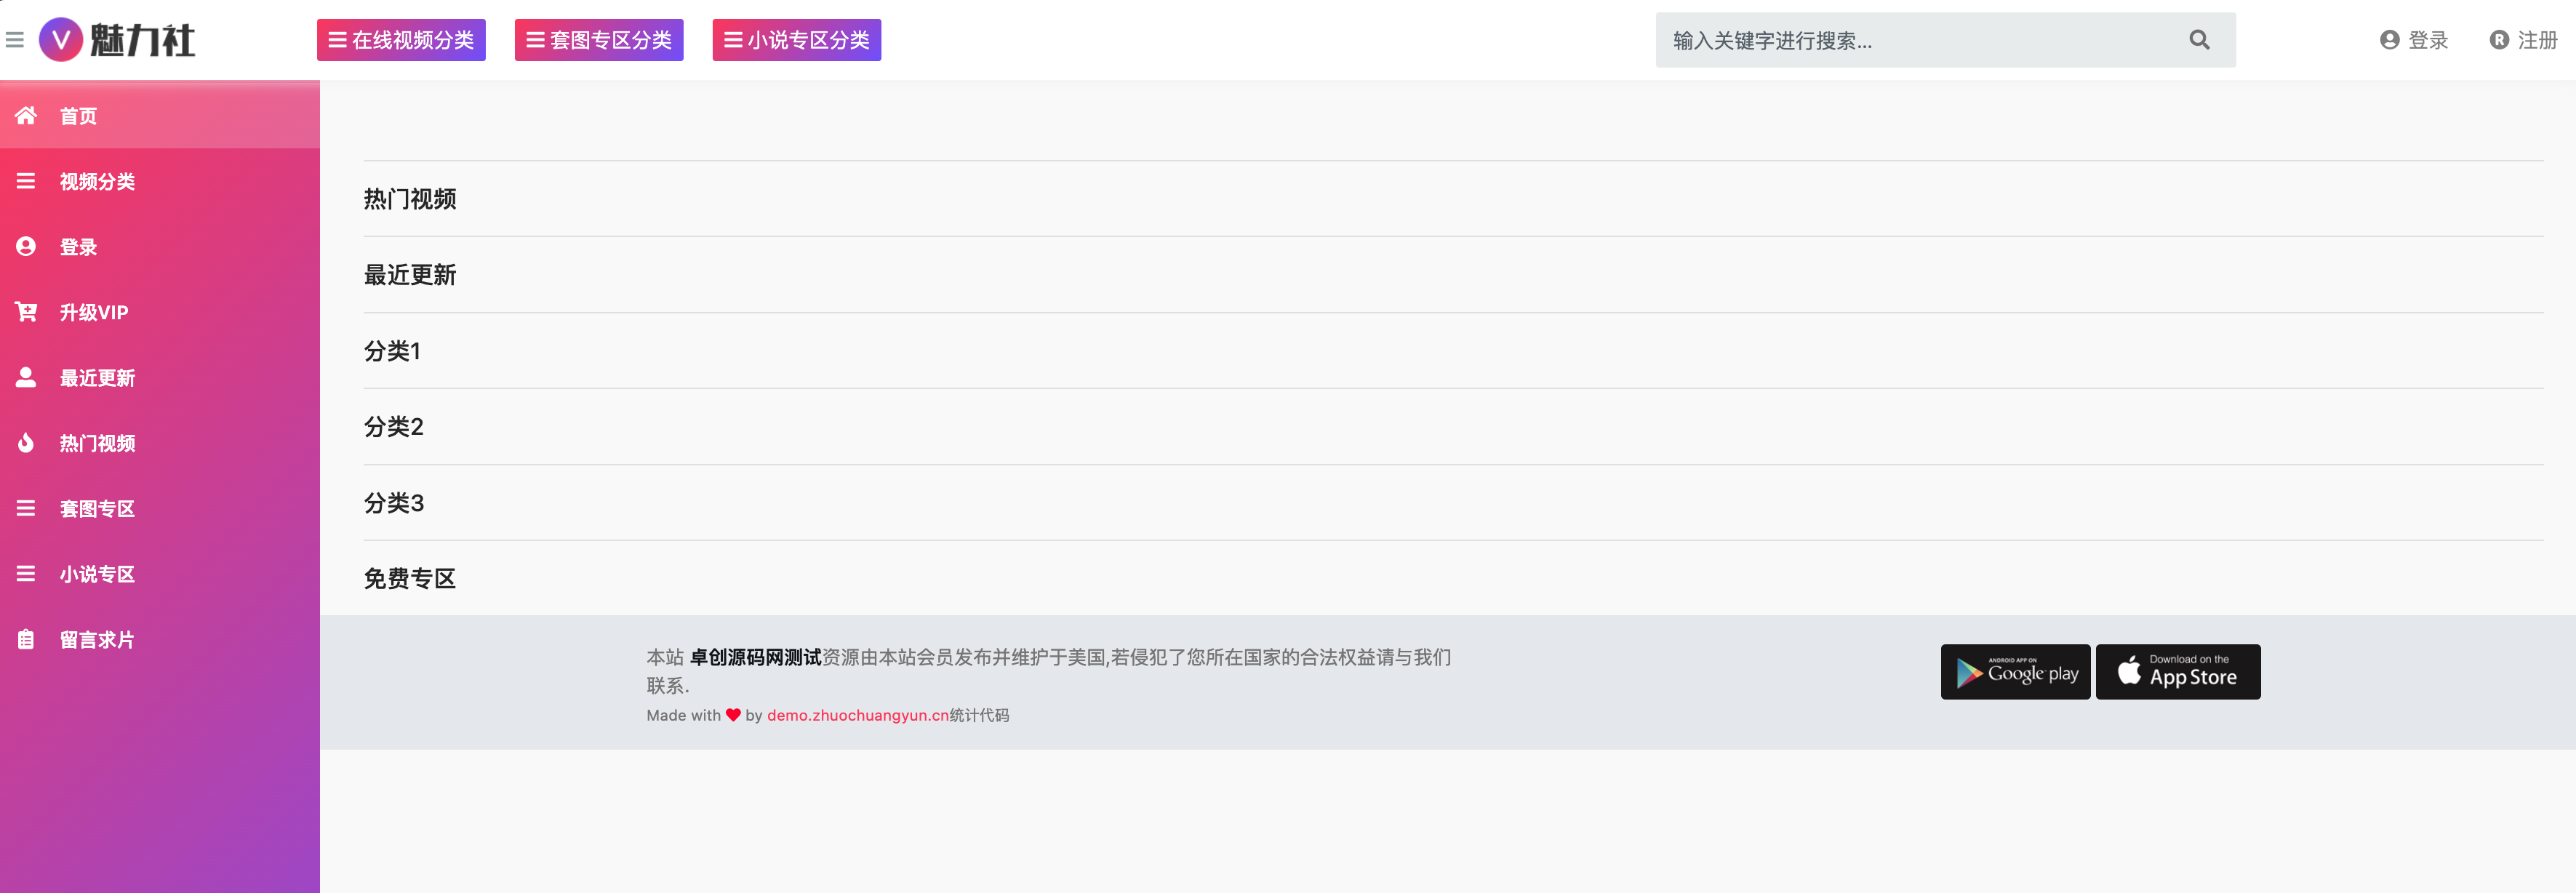Click the 分类3 section heading
The width and height of the screenshot is (2576, 893).
tap(394, 503)
